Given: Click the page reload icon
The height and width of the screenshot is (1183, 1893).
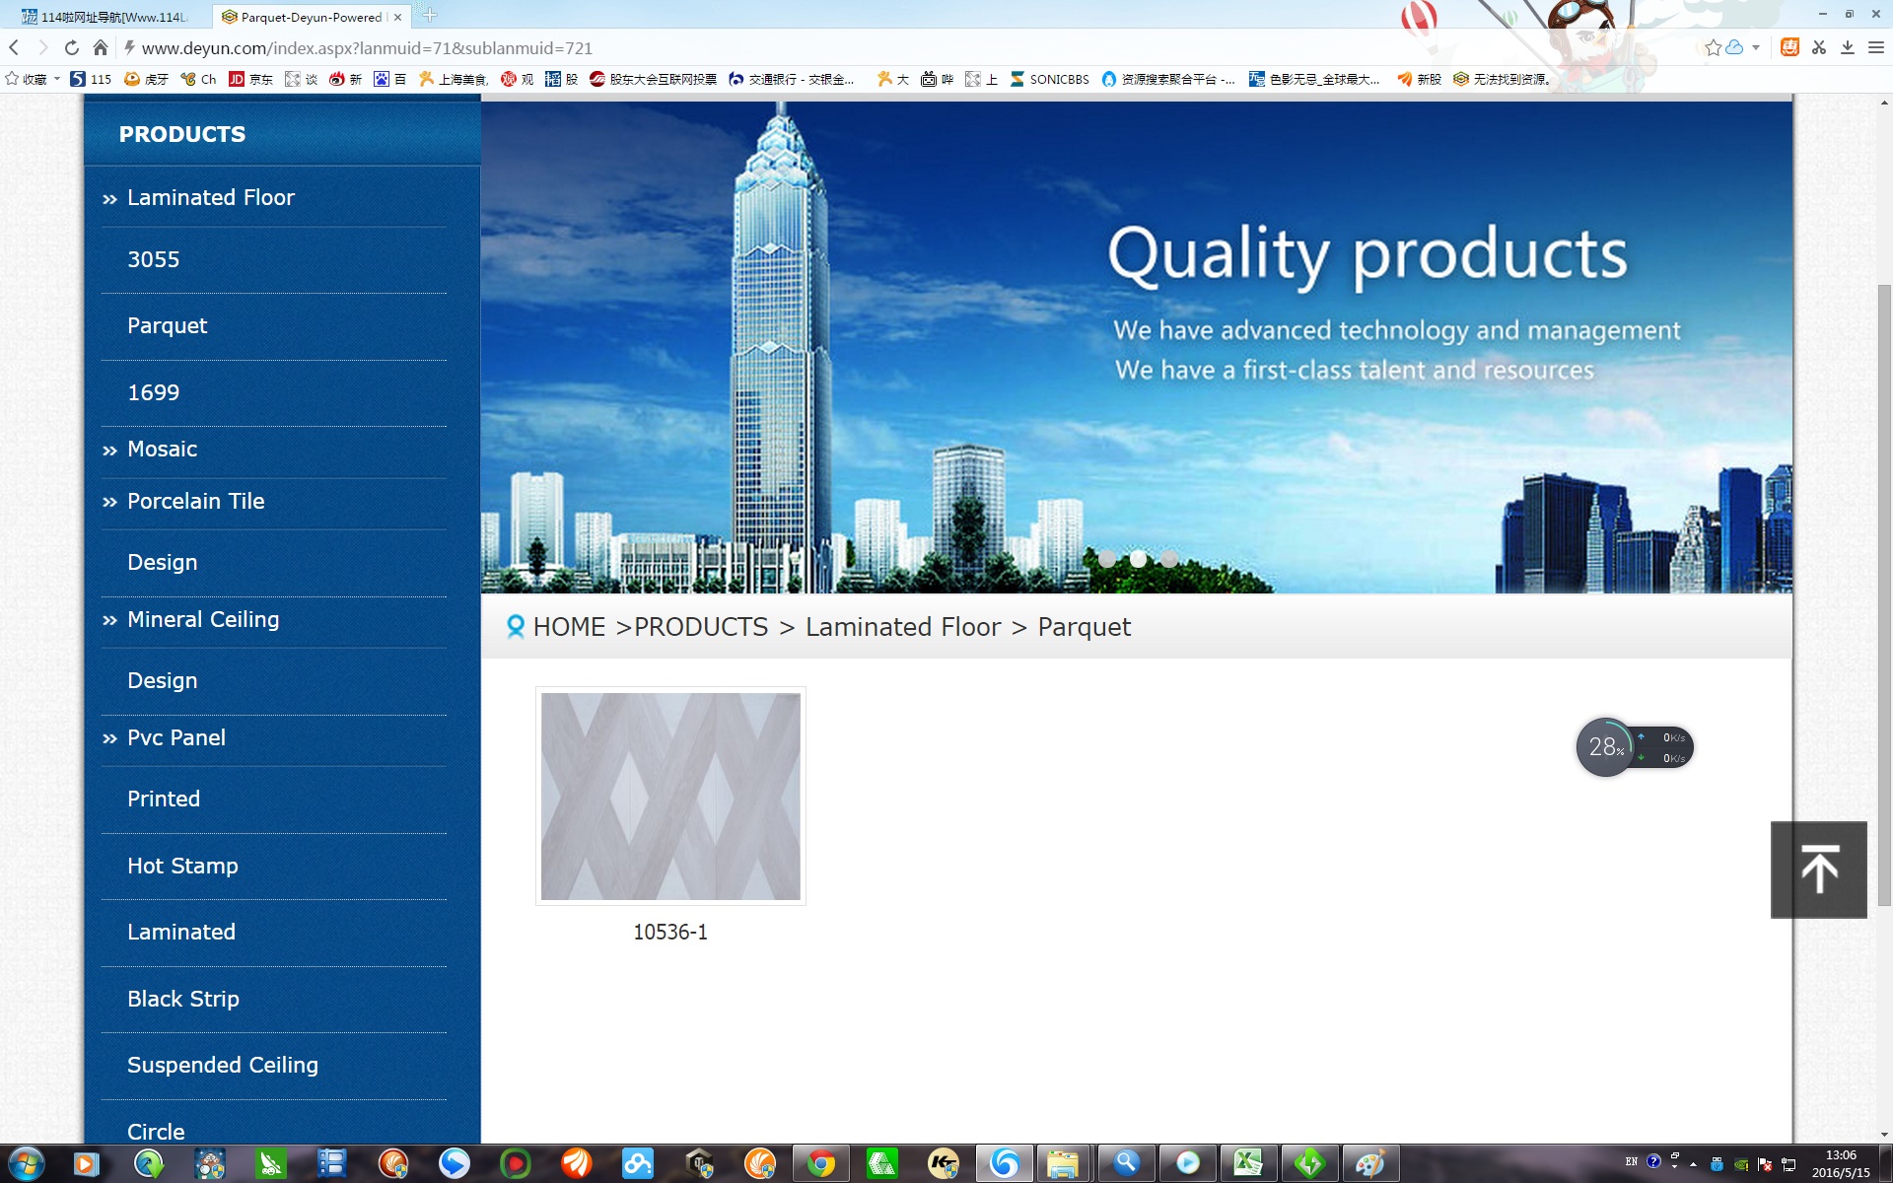Looking at the screenshot, I should tap(71, 47).
